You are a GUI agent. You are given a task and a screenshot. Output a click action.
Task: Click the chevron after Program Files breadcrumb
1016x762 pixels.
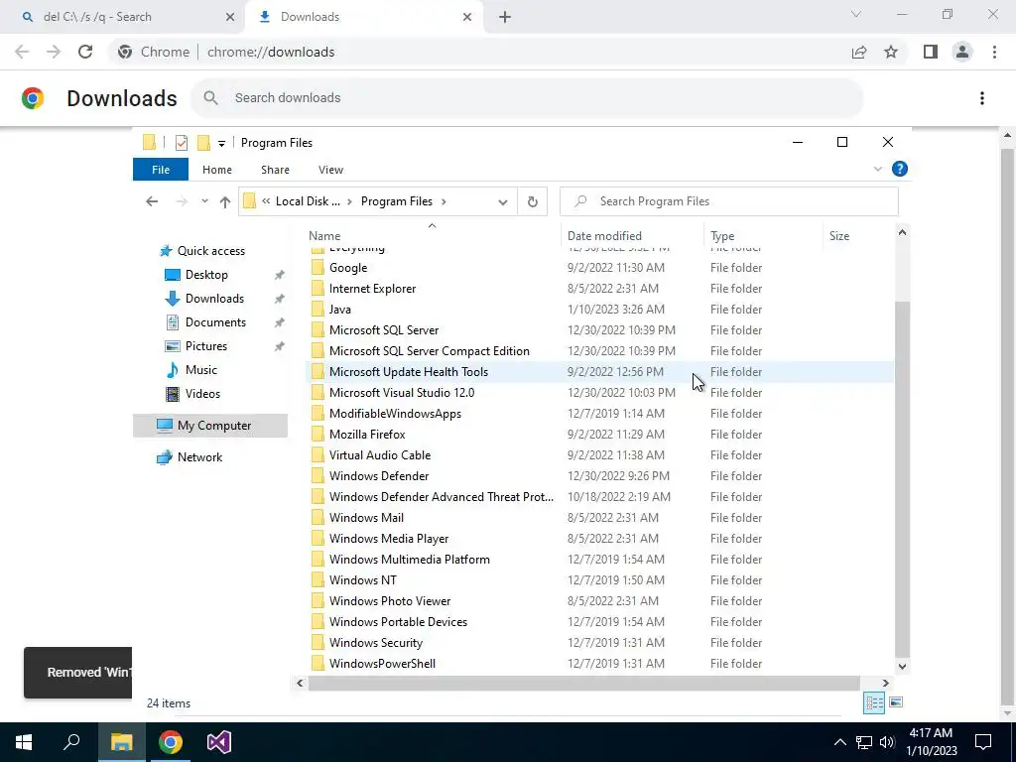pos(444,201)
